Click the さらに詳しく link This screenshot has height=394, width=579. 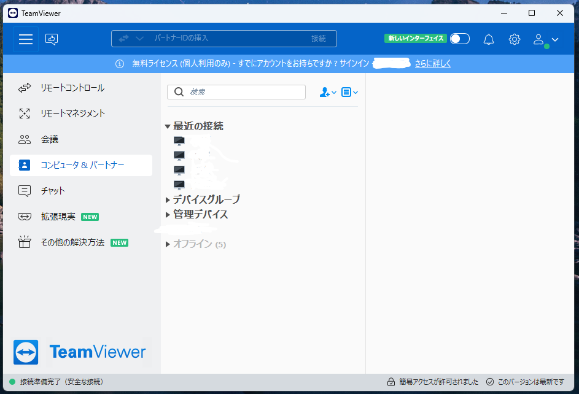pyautogui.click(x=433, y=63)
